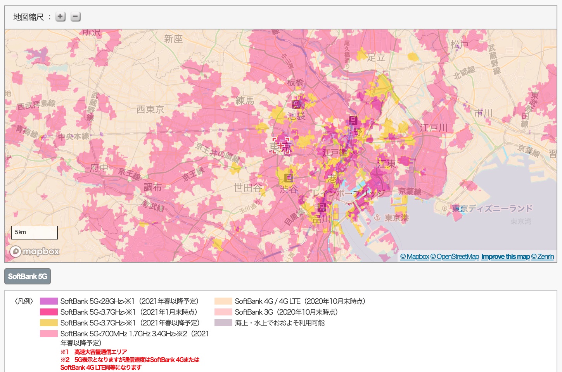The height and width of the screenshot is (372, 562).
Task: Click the pink 5G 700MHz legend swatch
Action: click(49, 334)
